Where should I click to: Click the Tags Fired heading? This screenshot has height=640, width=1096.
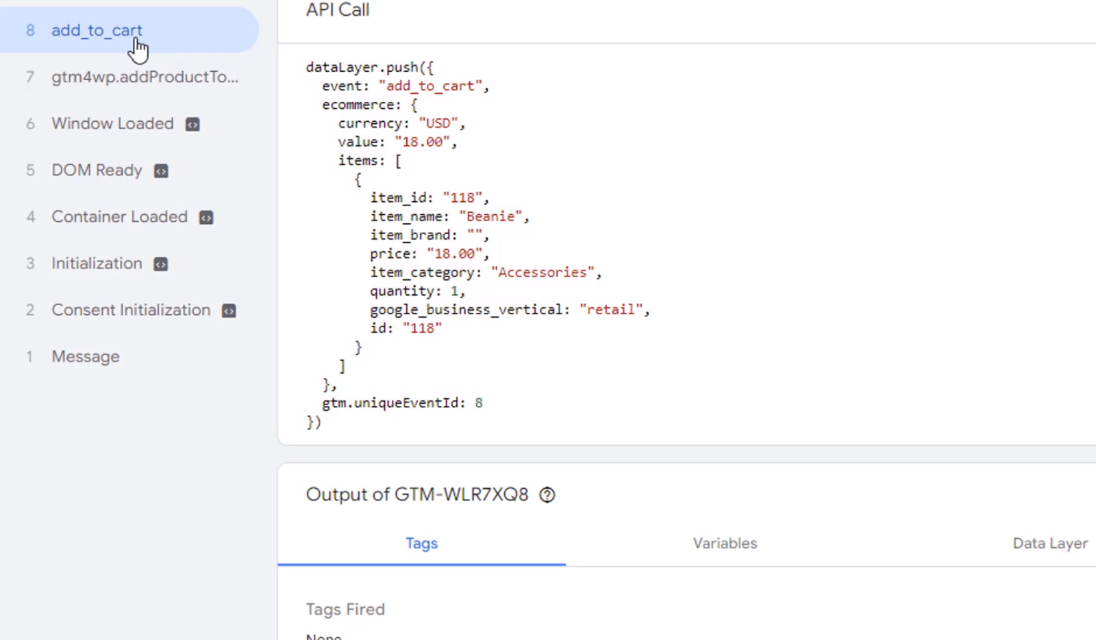click(345, 609)
